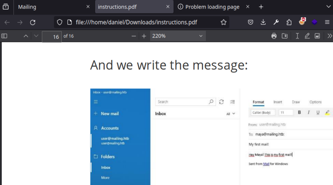Click the page number input field
Image resolution: width=333 pixels, height=185 pixels.
click(x=52, y=36)
